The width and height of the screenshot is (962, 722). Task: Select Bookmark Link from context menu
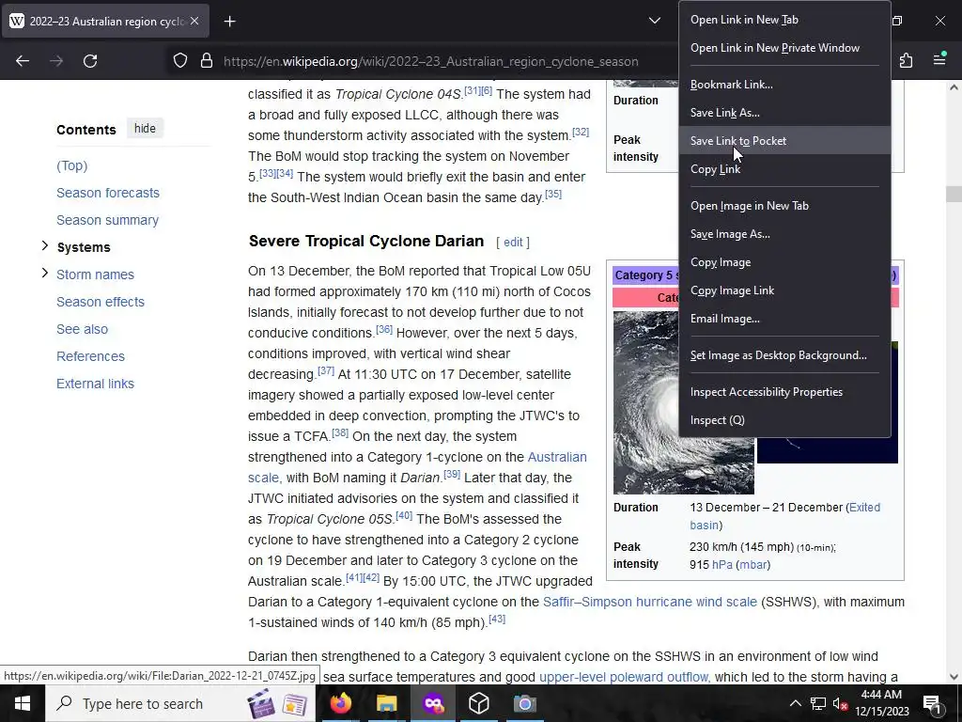[784, 85]
